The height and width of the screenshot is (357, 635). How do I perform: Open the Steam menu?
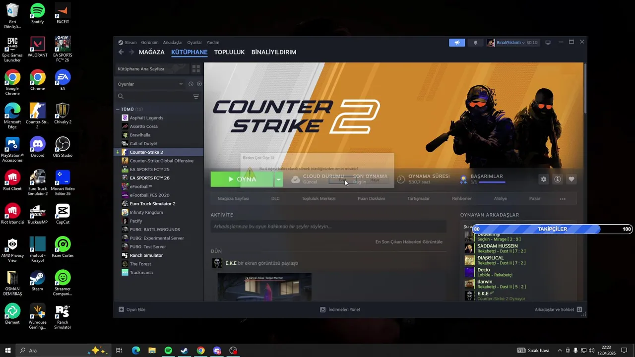click(128, 43)
